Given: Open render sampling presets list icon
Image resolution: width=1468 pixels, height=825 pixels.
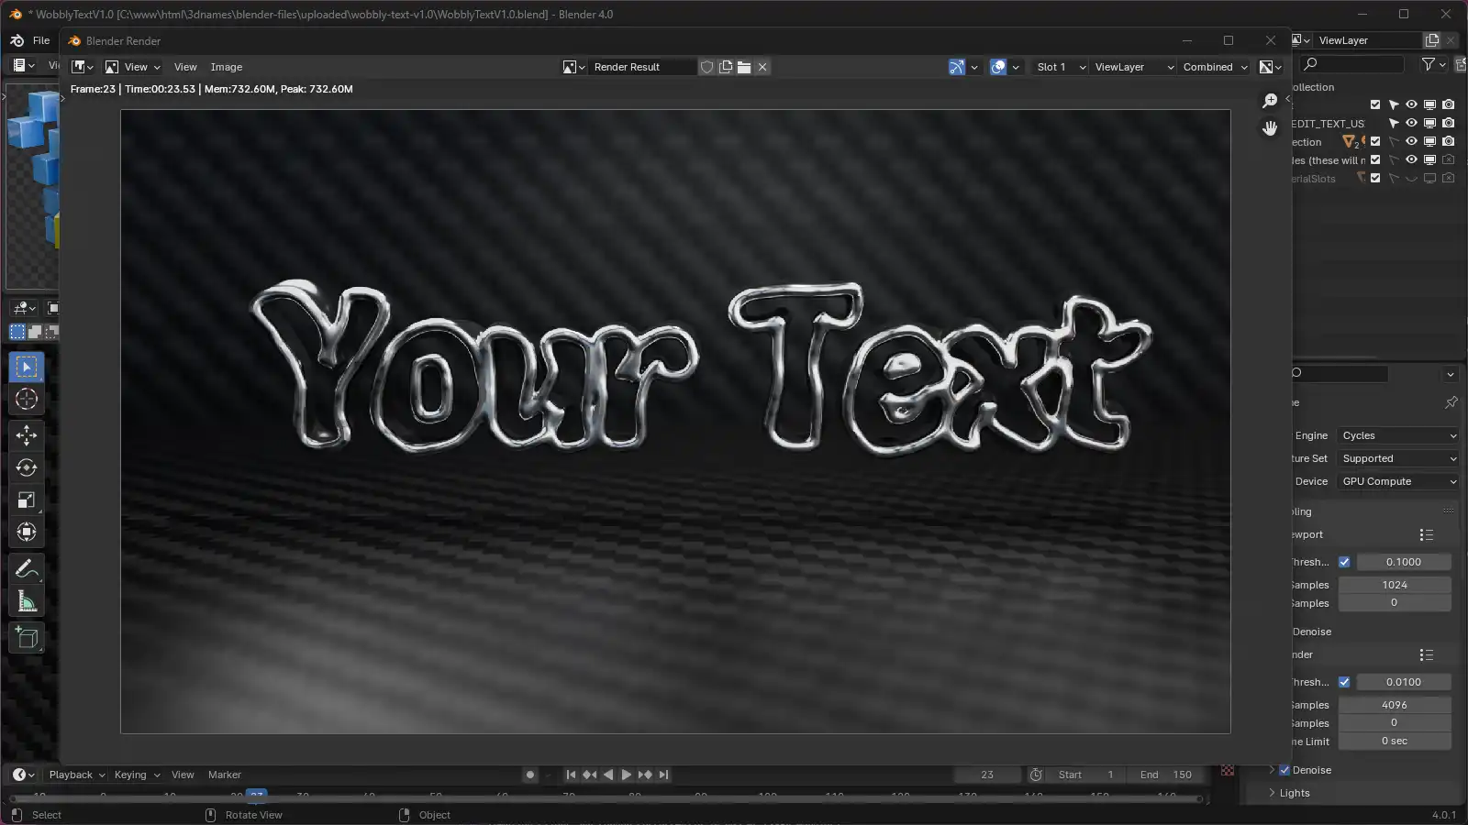Looking at the screenshot, I should point(1426,654).
